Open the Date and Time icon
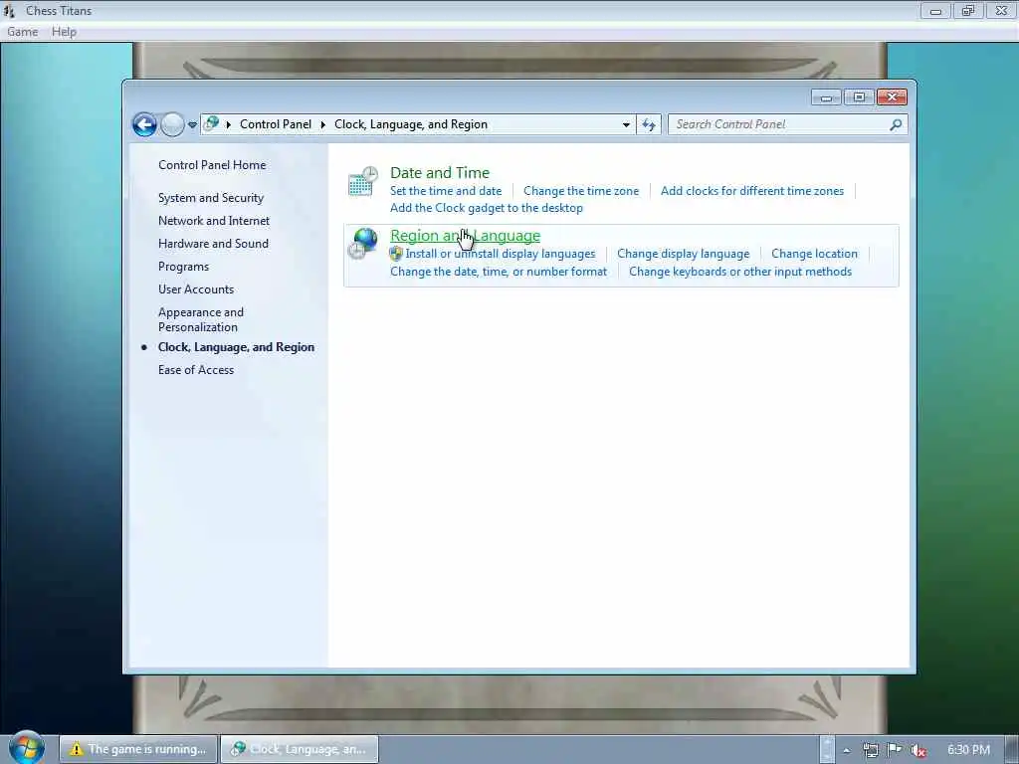The image size is (1019, 764). 362,181
